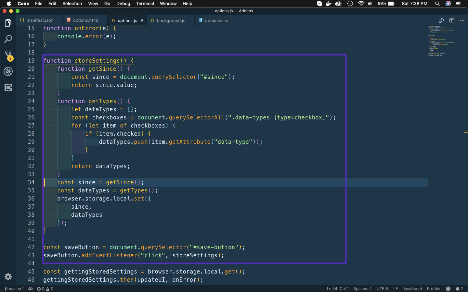Open the Extensions view in activity bar
468x292 pixels.
click(x=8, y=88)
